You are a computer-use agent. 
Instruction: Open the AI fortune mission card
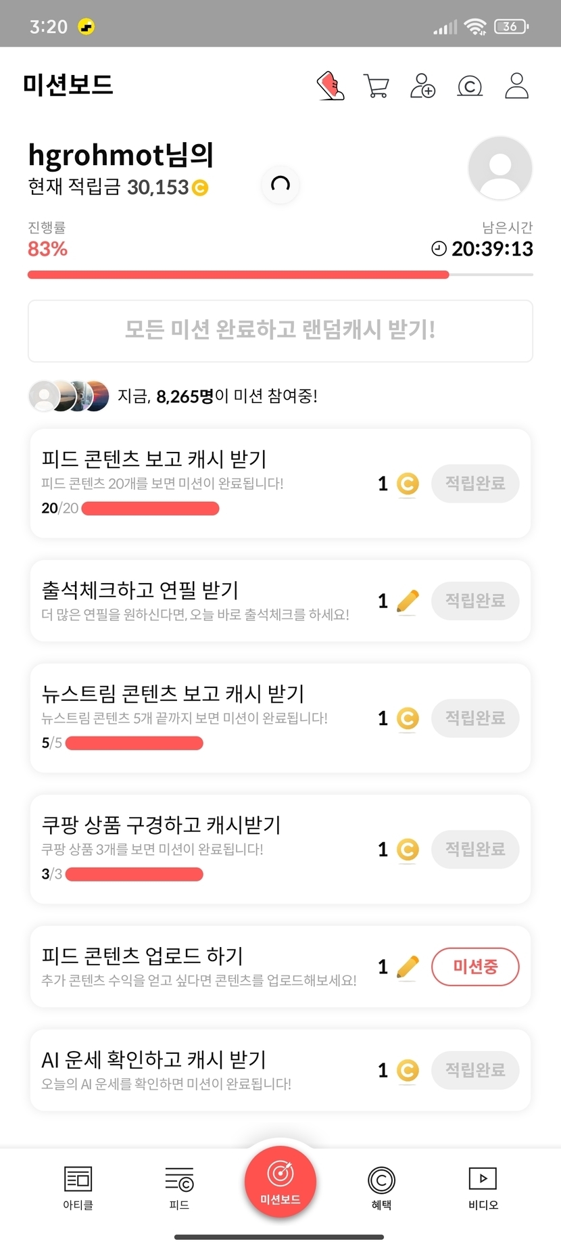click(203, 1069)
